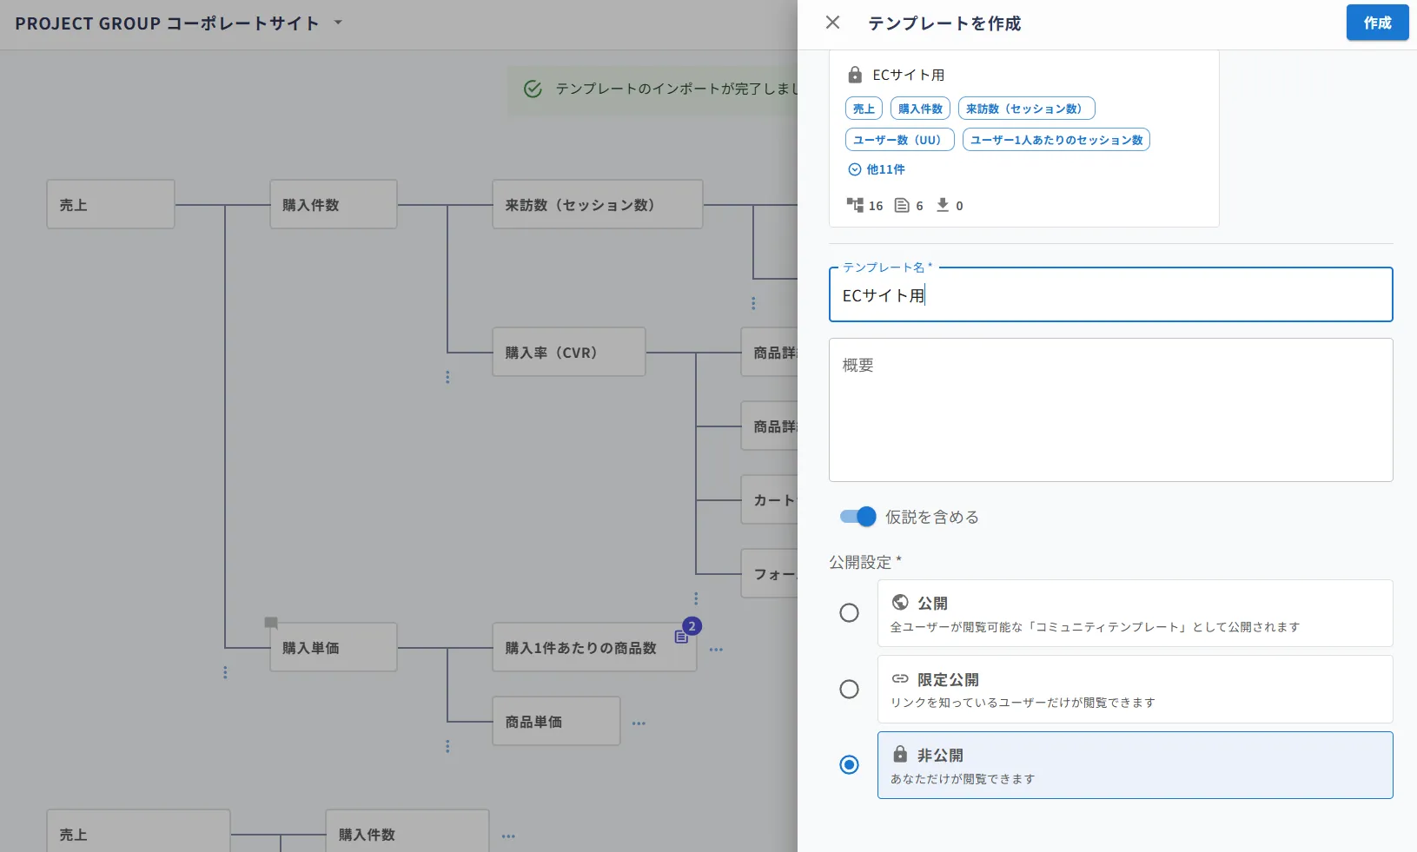Image resolution: width=1417 pixels, height=852 pixels.
Task: Click the comment flag on 購入単価 node
Action: (271, 623)
